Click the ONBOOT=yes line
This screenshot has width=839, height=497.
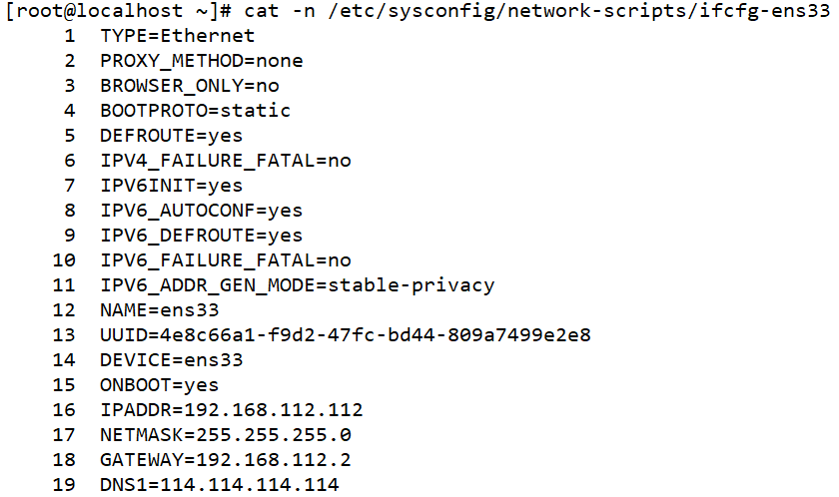click(159, 385)
